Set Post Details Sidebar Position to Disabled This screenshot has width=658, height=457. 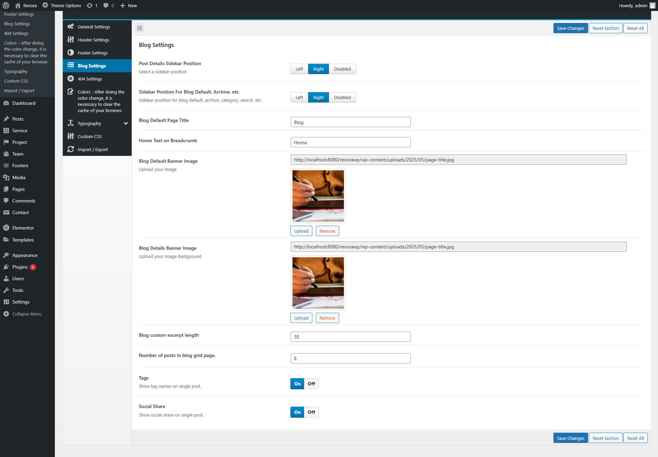coord(342,69)
